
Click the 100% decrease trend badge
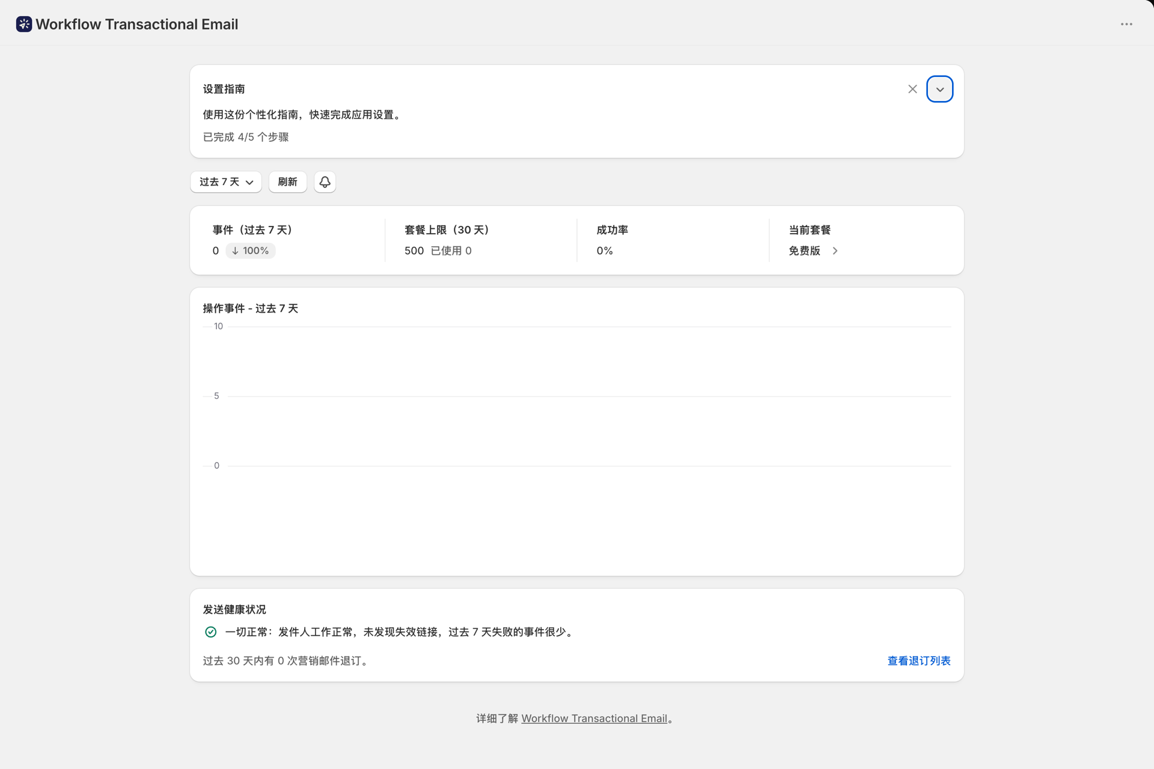click(x=251, y=251)
